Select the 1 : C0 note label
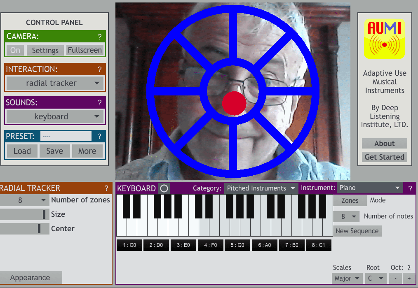This screenshot has width=418, height=288. (129, 245)
